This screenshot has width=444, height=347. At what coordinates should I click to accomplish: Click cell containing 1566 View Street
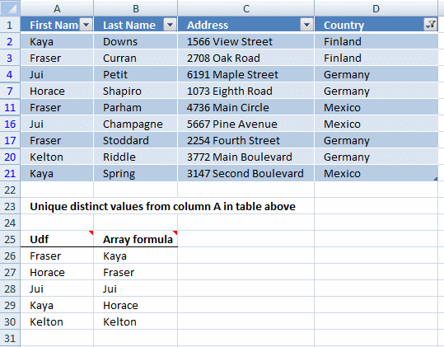click(246, 42)
